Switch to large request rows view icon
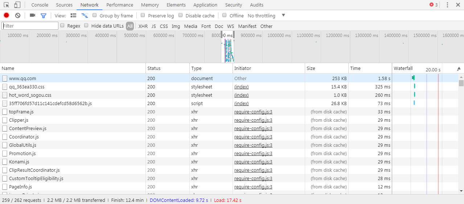The image size is (464, 204). 73,15
